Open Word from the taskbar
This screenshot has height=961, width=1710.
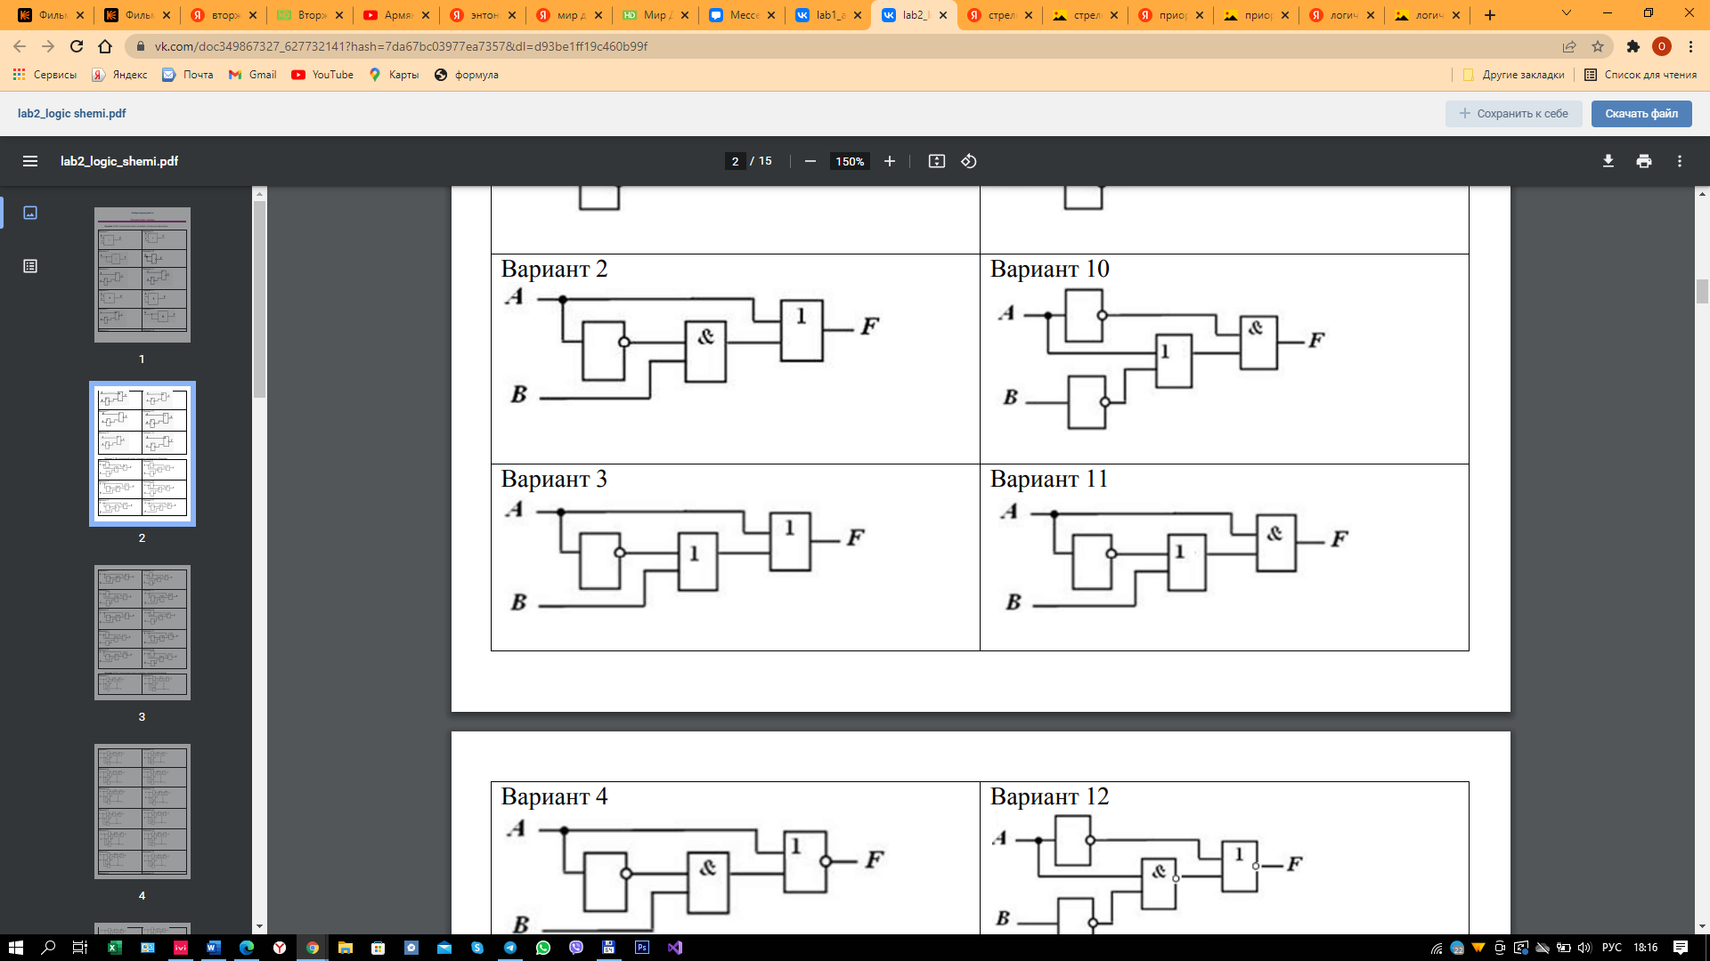click(x=213, y=948)
